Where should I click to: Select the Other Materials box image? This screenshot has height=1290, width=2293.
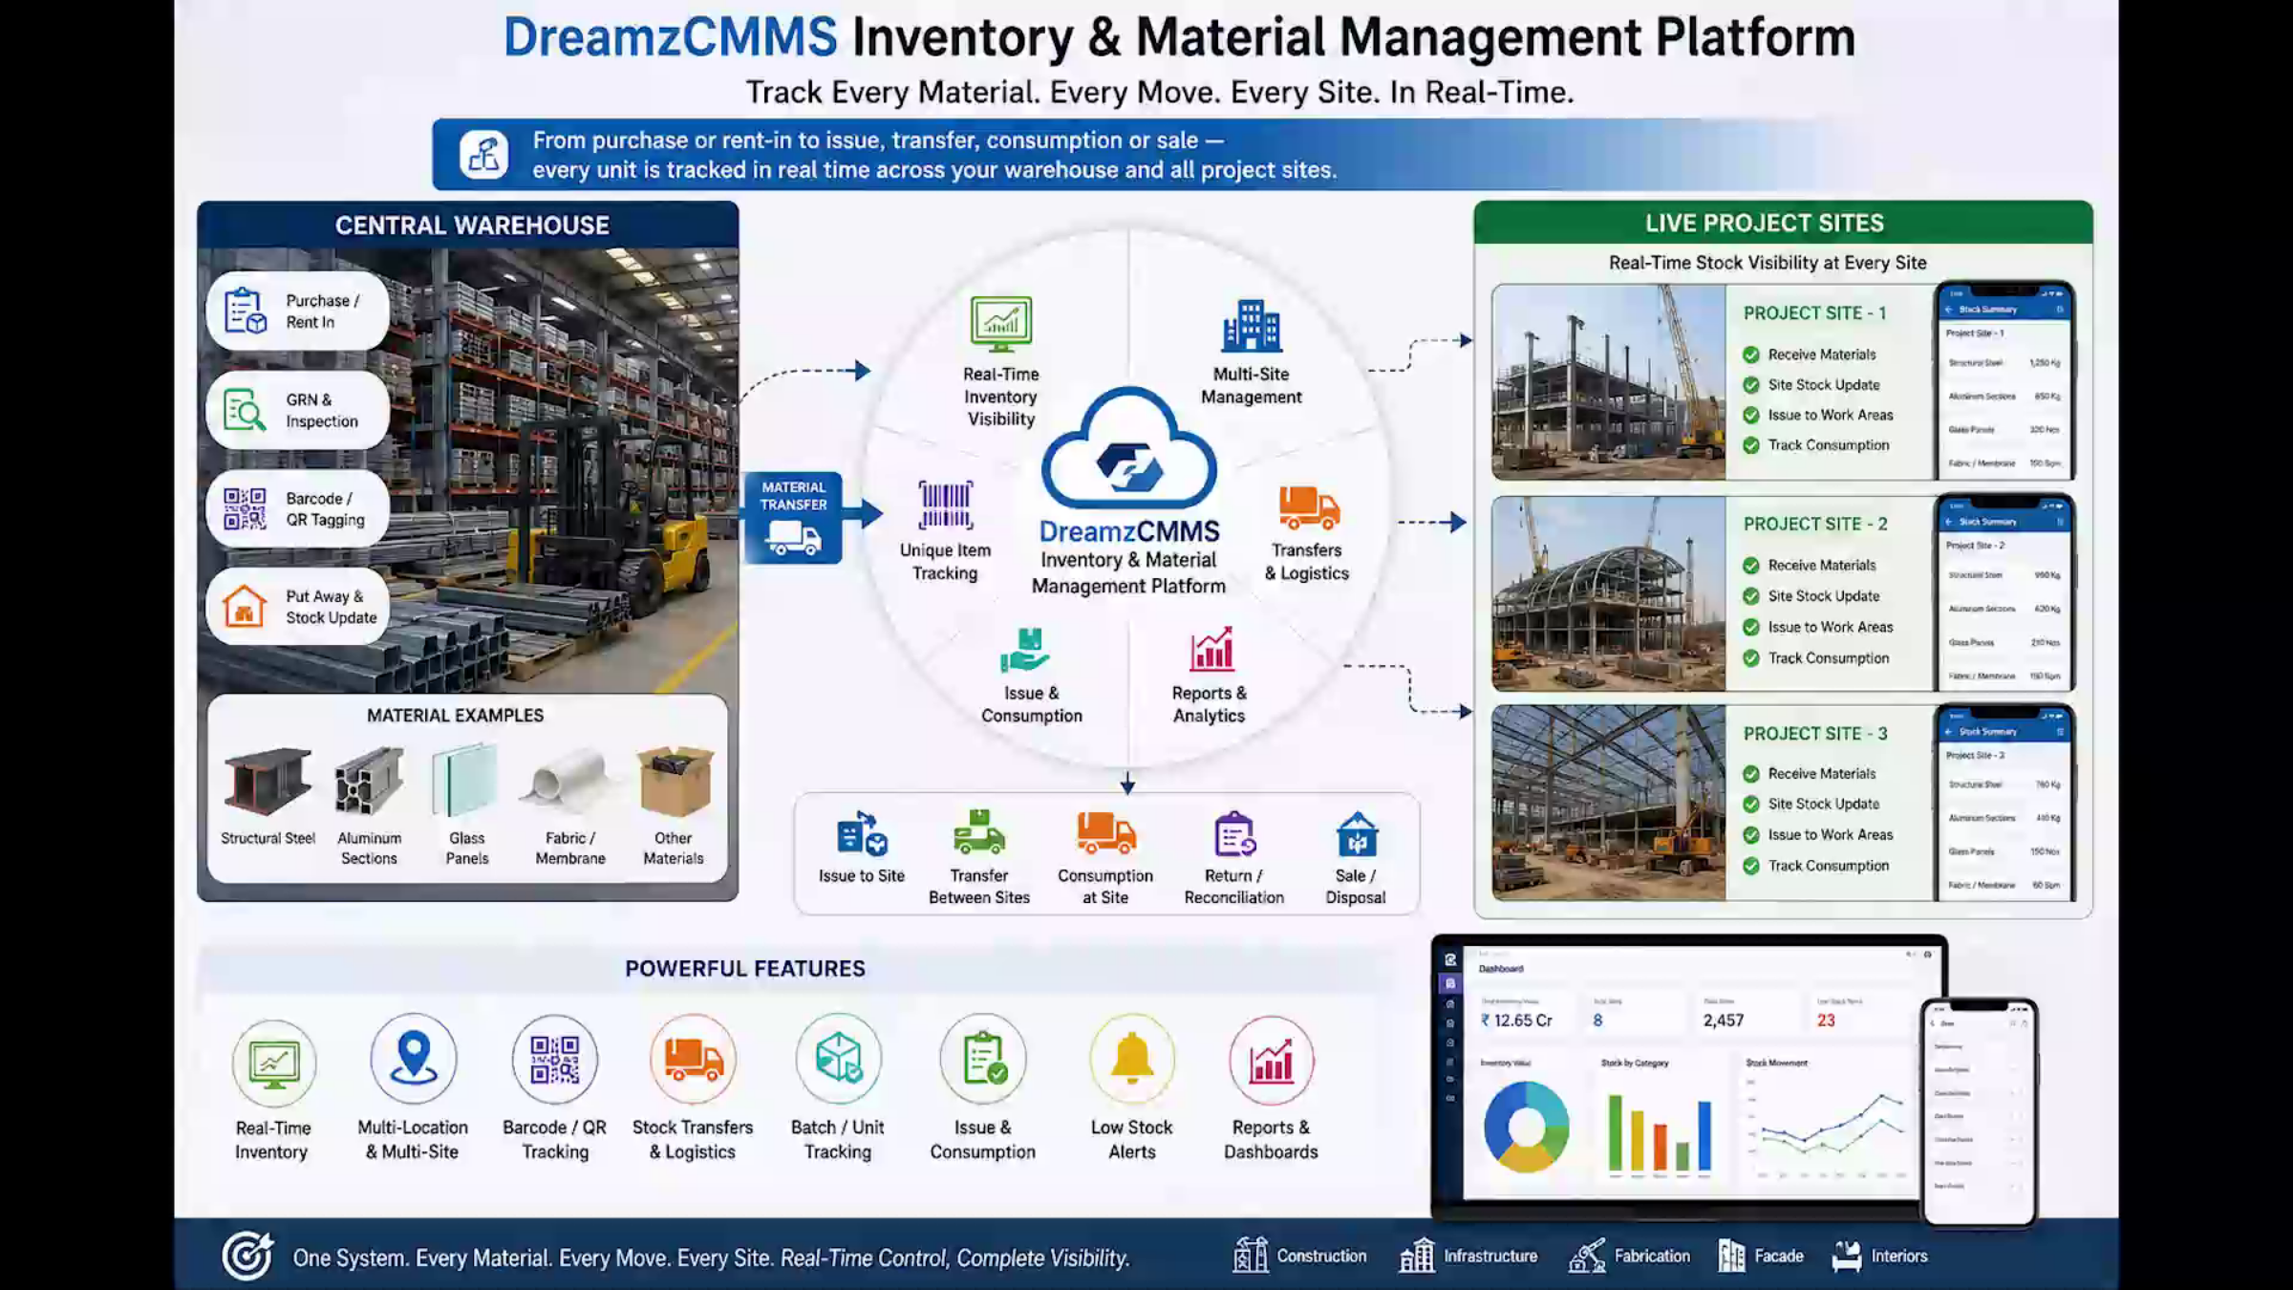tap(675, 781)
